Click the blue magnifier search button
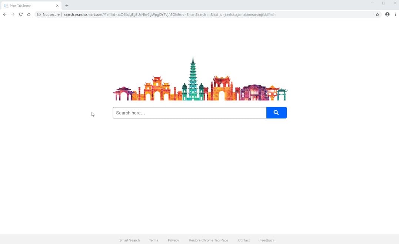This screenshot has height=244, width=399. tap(276, 113)
